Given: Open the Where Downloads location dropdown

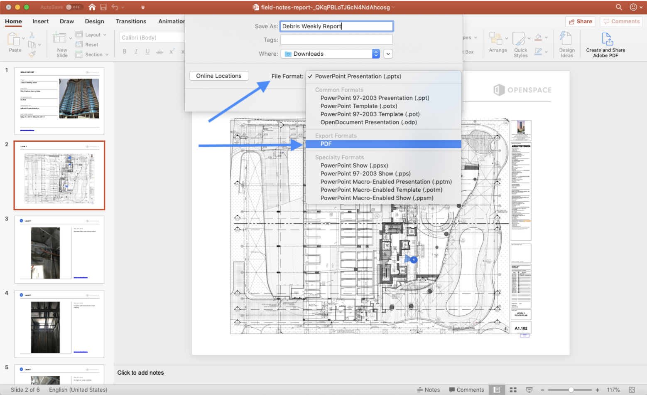Looking at the screenshot, I should (x=330, y=54).
